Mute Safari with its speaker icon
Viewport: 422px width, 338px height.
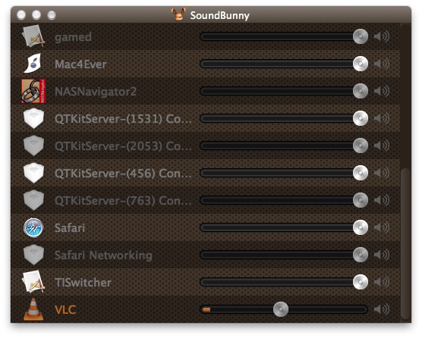[382, 227]
